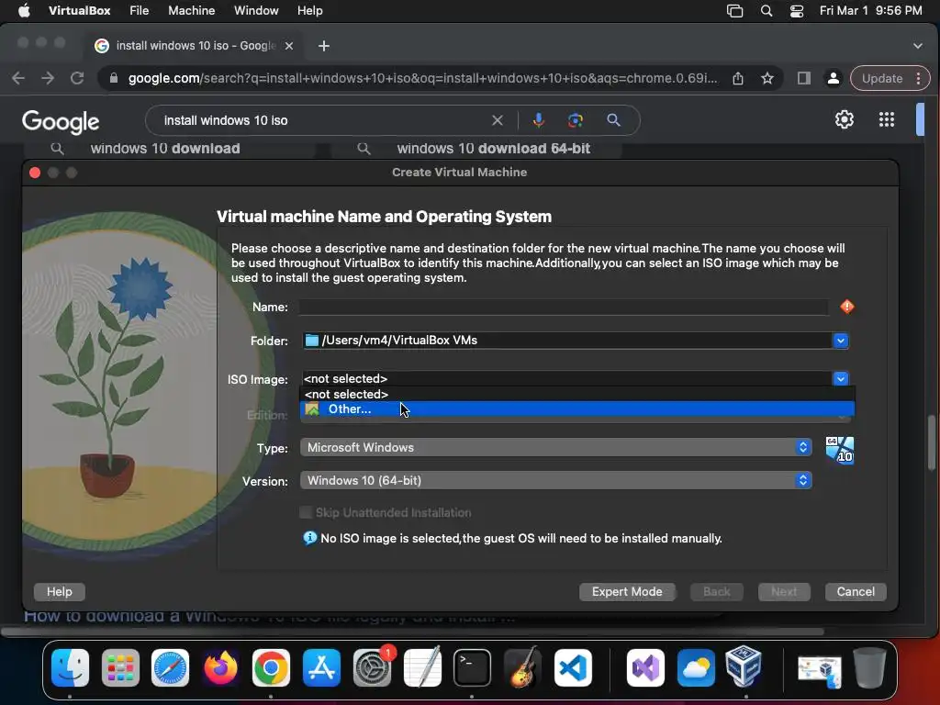Click suggestion windows 10 download
This screenshot has width=940, height=705.
point(165,149)
